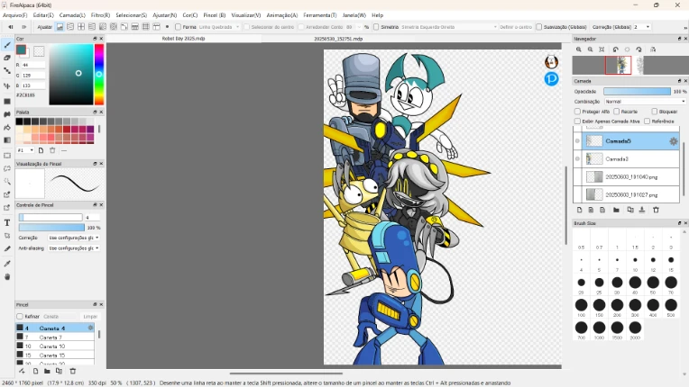The width and height of the screenshot is (689, 387).
Task: Toggle visibility of Camada5 layer
Action: point(577,141)
